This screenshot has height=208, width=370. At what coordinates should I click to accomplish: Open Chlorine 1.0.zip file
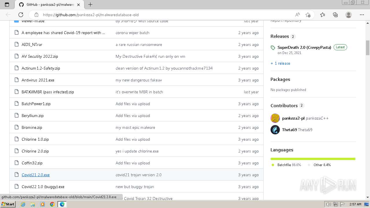pyautogui.click(x=35, y=139)
